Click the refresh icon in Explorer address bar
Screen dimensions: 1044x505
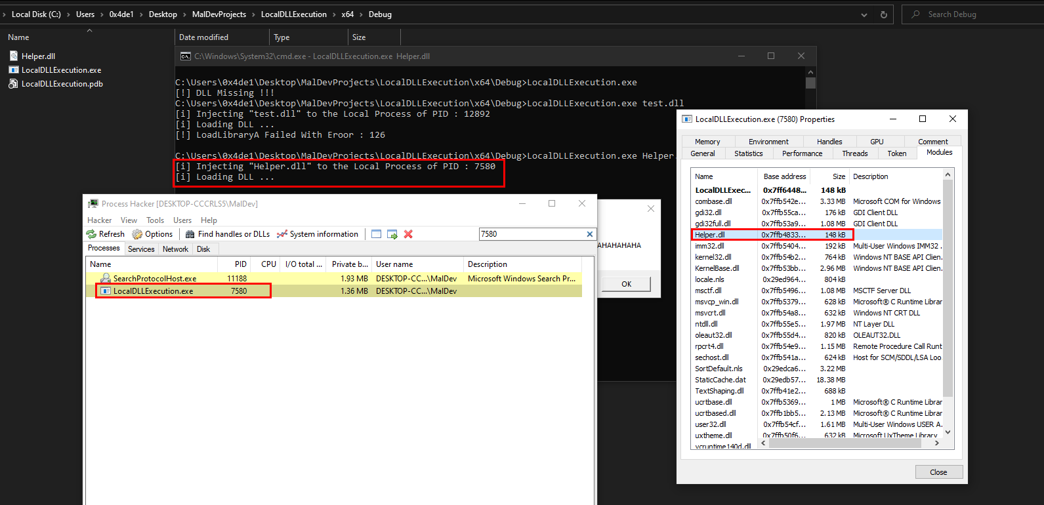pos(884,14)
